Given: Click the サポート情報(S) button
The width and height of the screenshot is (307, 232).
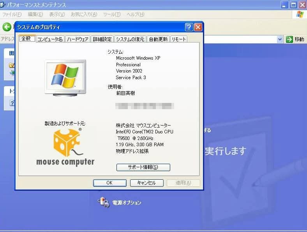Looking at the screenshot, I should click(143, 167).
